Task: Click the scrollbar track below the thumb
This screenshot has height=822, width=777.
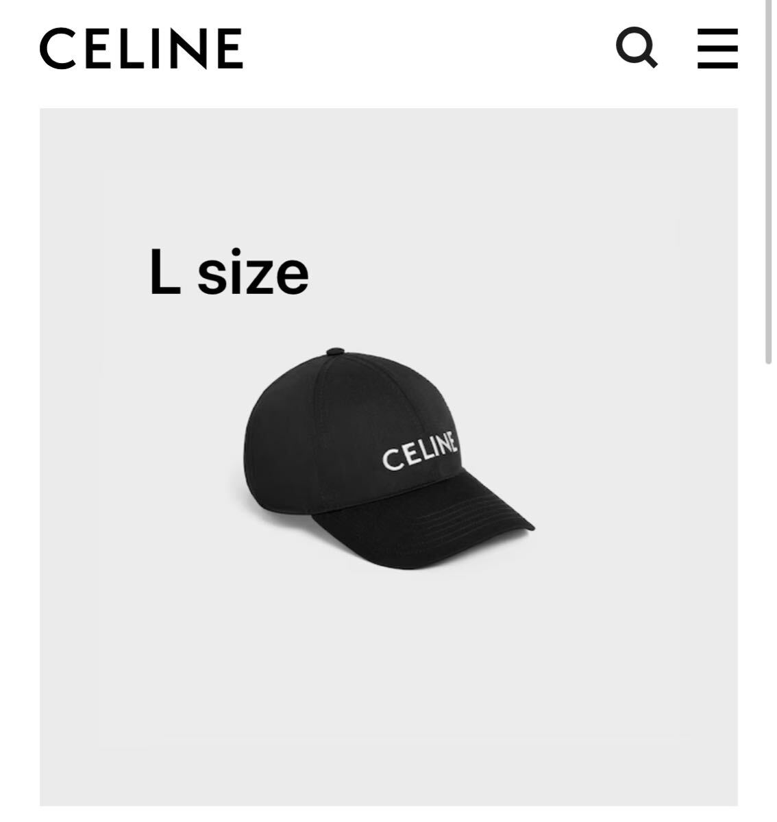Action: click(769, 589)
